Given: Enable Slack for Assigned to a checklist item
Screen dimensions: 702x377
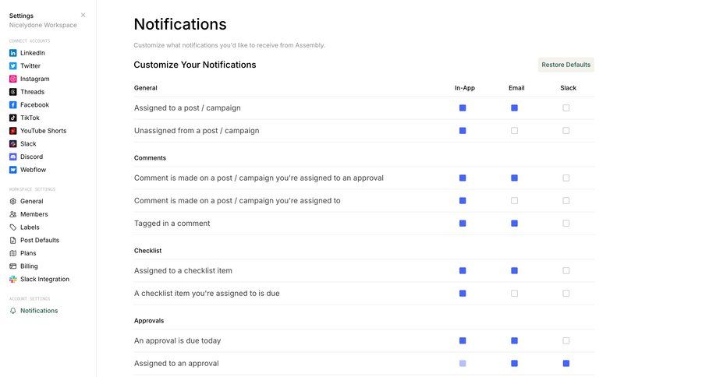Looking at the screenshot, I should (x=566, y=270).
